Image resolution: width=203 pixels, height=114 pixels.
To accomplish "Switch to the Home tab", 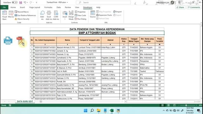I will (x=13, y=7).
